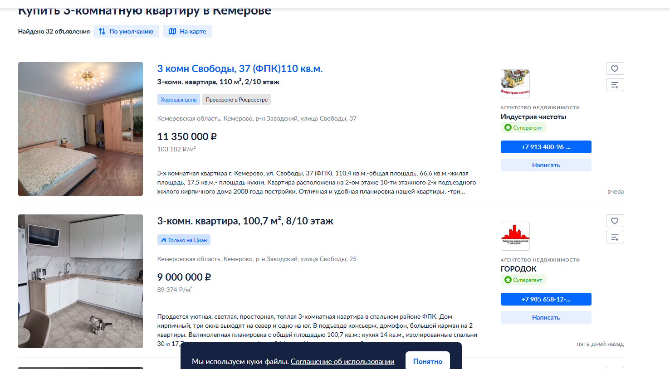Dismiss cookie notice with Понятно
Viewport: 670px width, 369px height.
click(x=427, y=361)
